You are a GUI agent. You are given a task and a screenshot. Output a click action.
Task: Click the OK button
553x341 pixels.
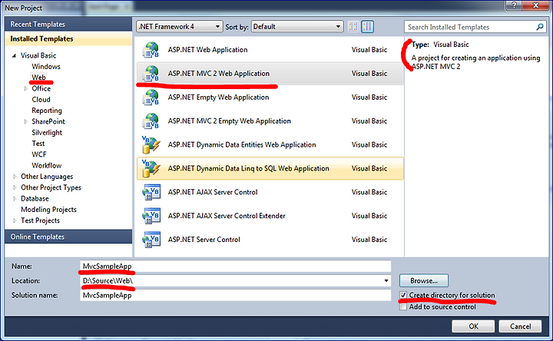(x=473, y=326)
